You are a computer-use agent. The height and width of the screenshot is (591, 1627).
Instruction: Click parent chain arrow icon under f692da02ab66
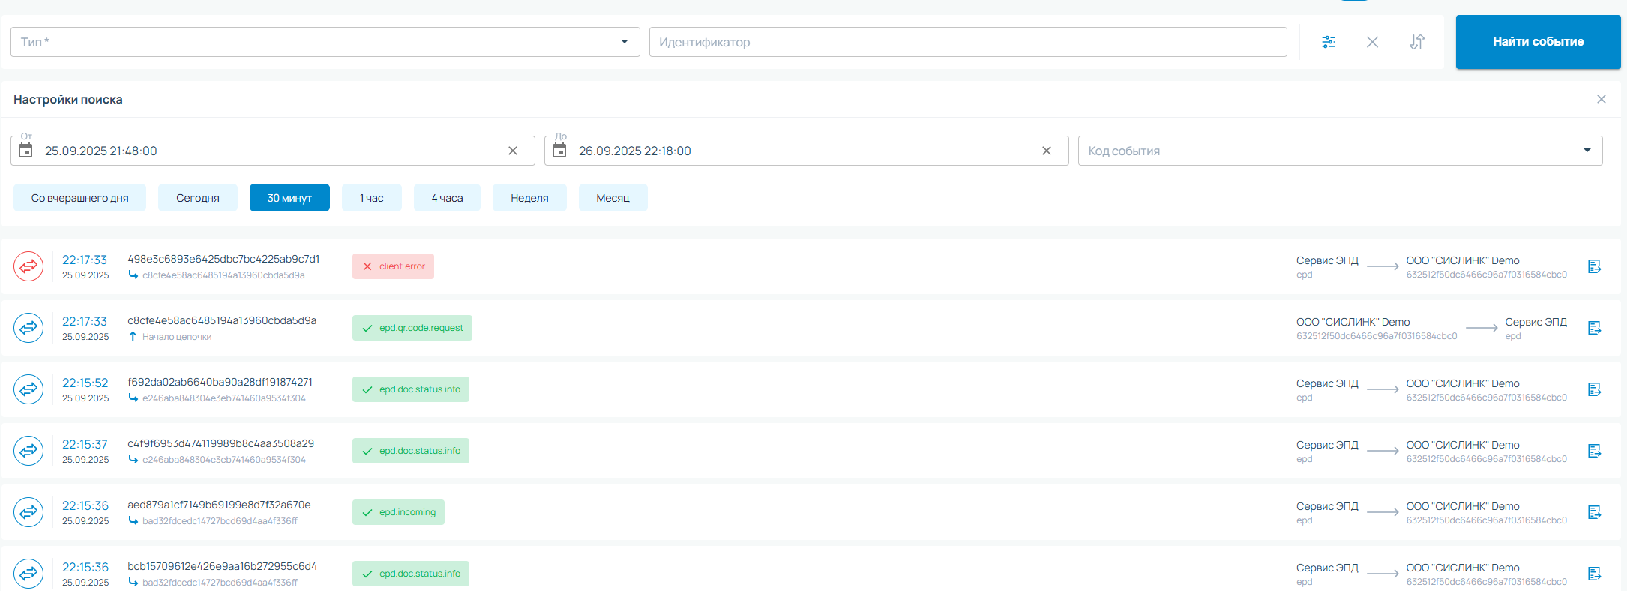click(x=133, y=397)
